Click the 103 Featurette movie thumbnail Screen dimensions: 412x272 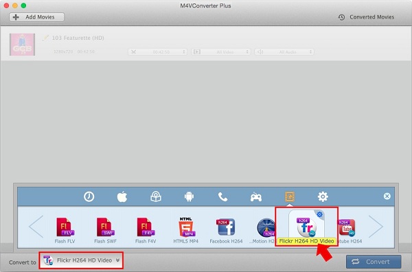[23, 45]
